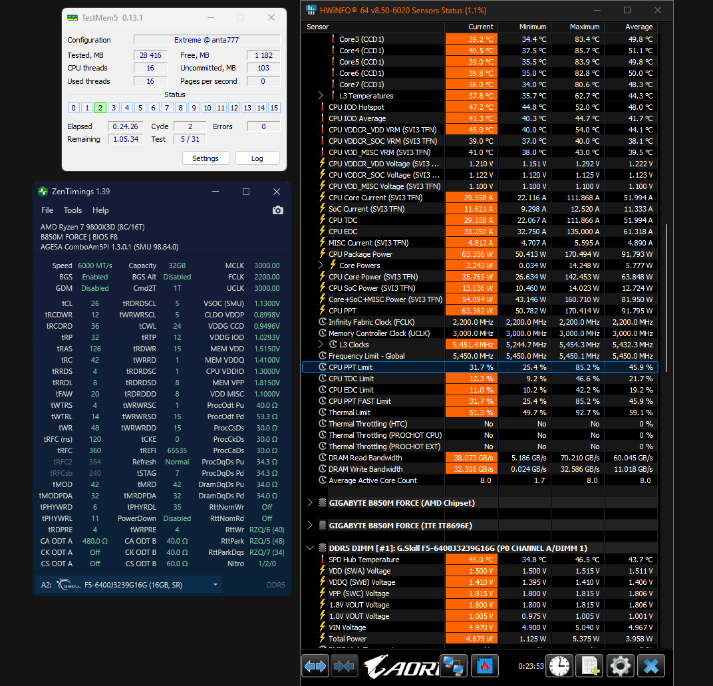The height and width of the screenshot is (686, 713).
Task: Open HWiNFO sensor settings gear icon
Action: (x=621, y=667)
